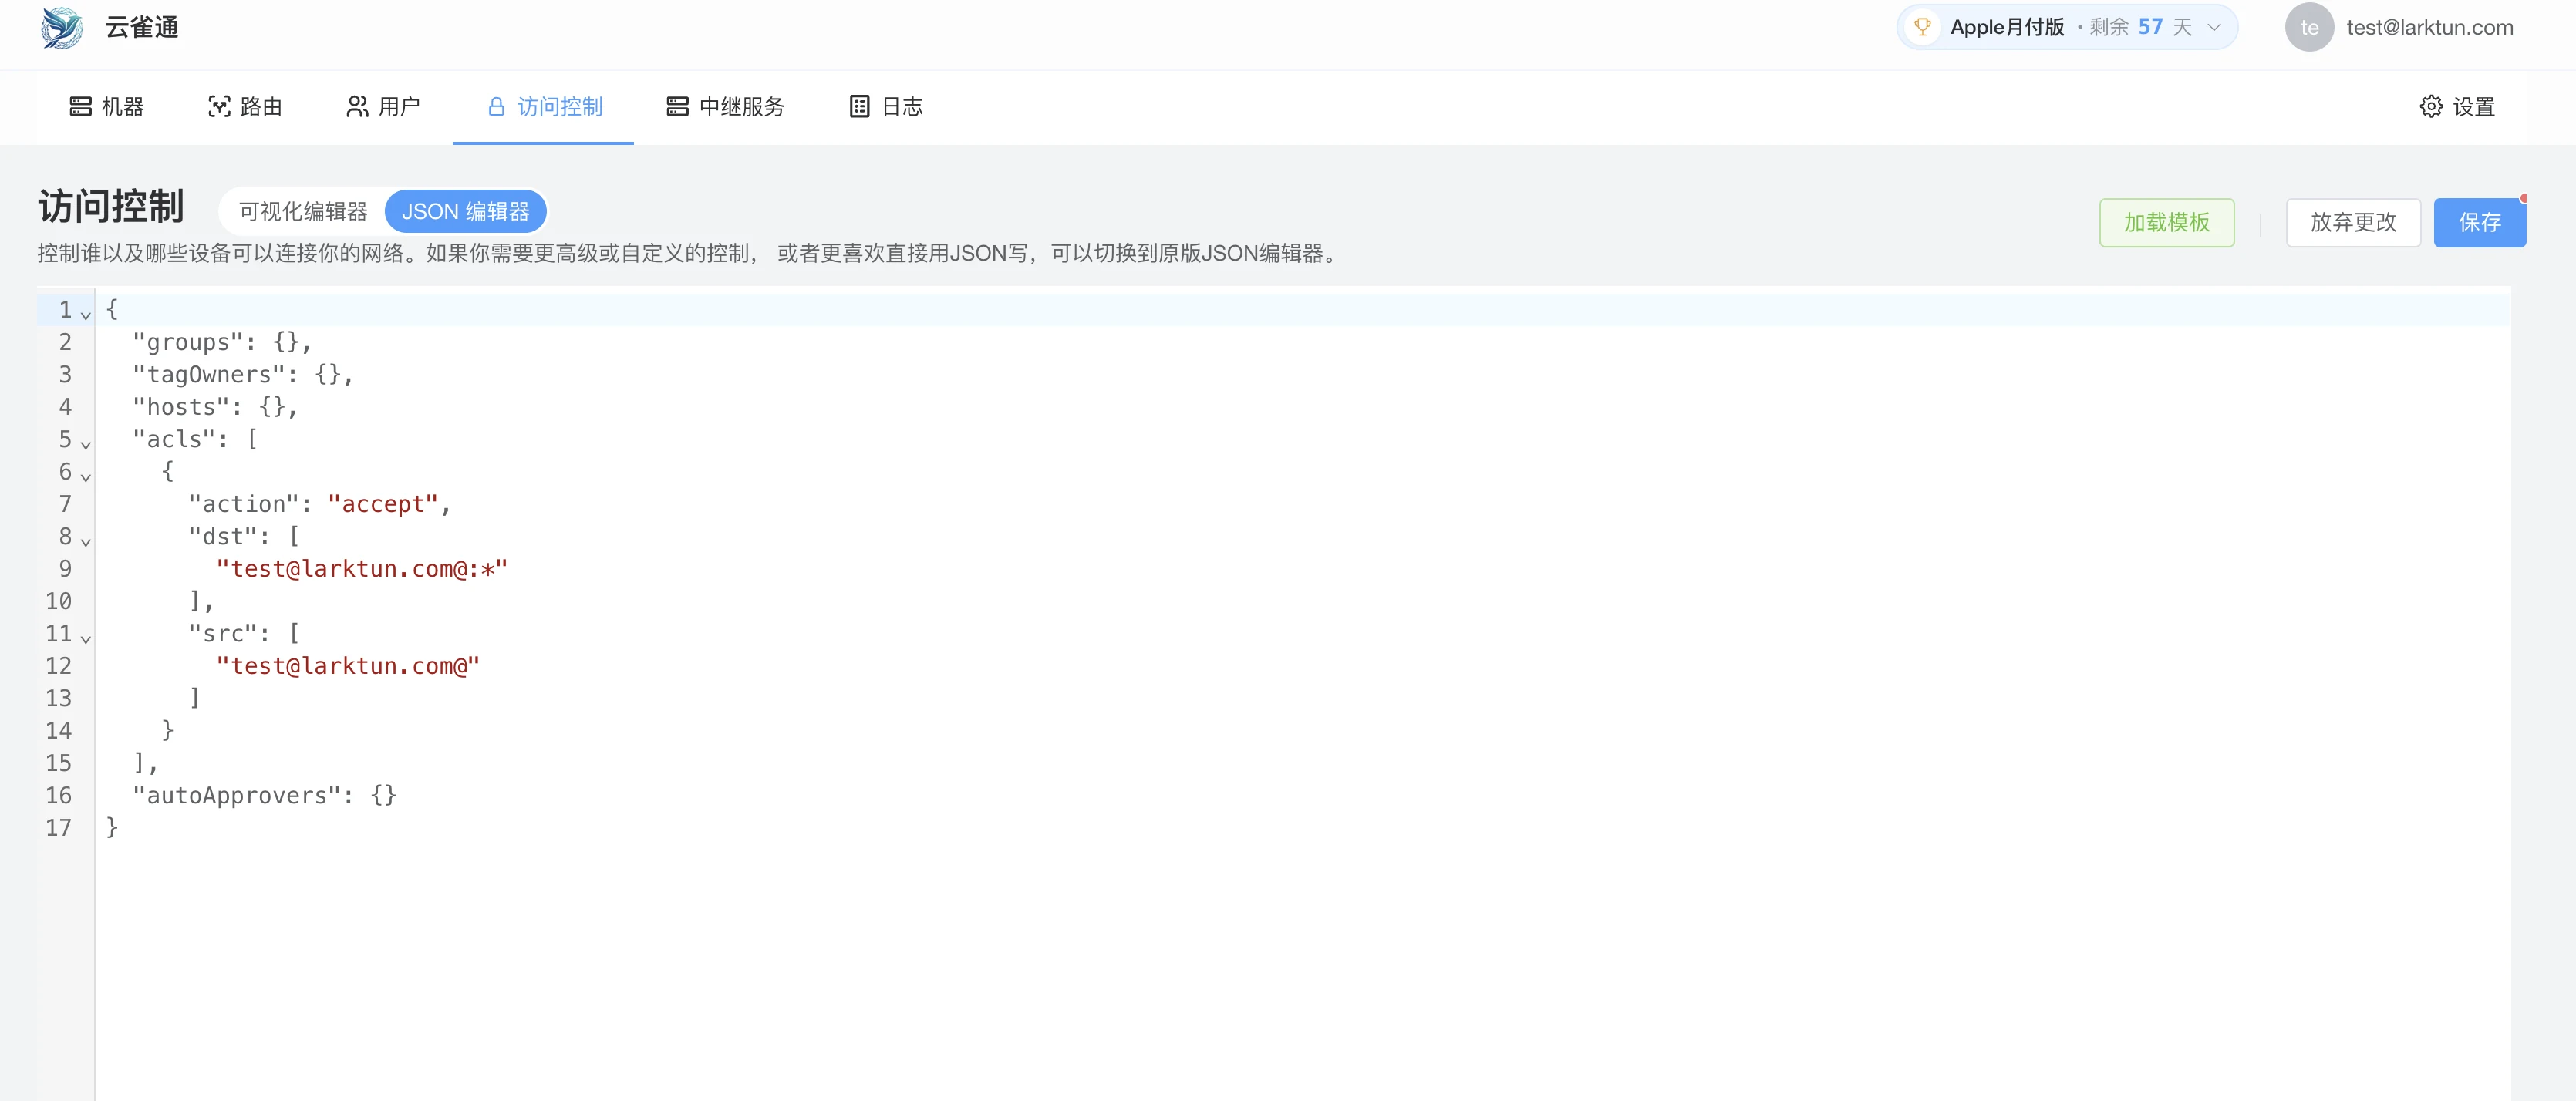Click the "test@larktun.com@" src string
Screen dimensions: 2576x1101
[348, 666]
